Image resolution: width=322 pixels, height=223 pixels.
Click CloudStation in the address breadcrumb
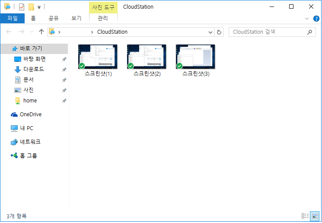pyautogui.click(x=112, y=32)
